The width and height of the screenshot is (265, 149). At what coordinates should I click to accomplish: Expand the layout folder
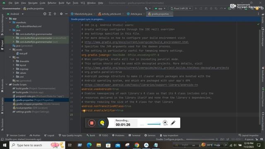click(14, 65)
